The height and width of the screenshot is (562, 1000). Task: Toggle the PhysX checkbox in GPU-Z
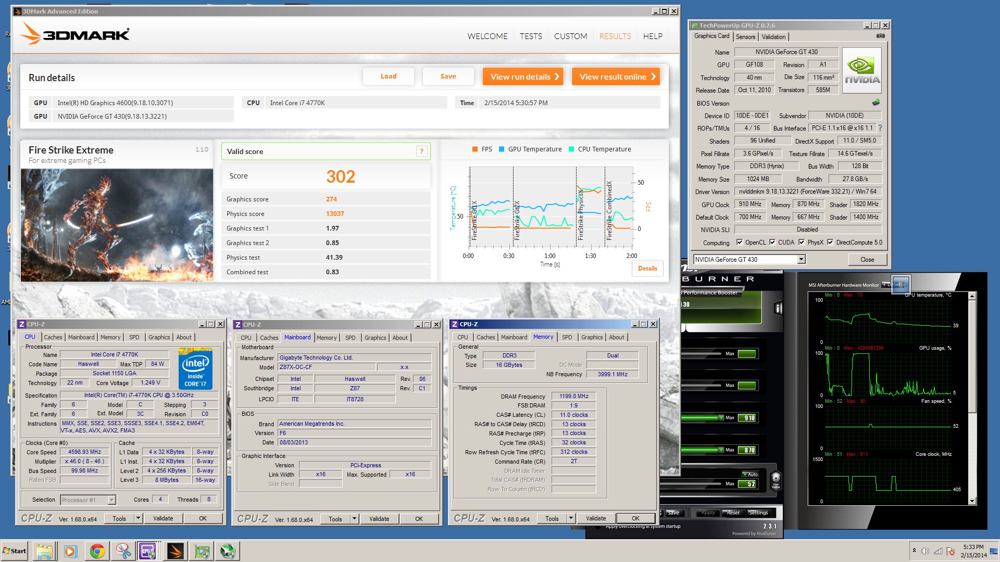click(802, 242)
